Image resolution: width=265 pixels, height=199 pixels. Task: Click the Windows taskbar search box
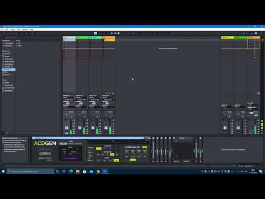click(x=30, y=171)
